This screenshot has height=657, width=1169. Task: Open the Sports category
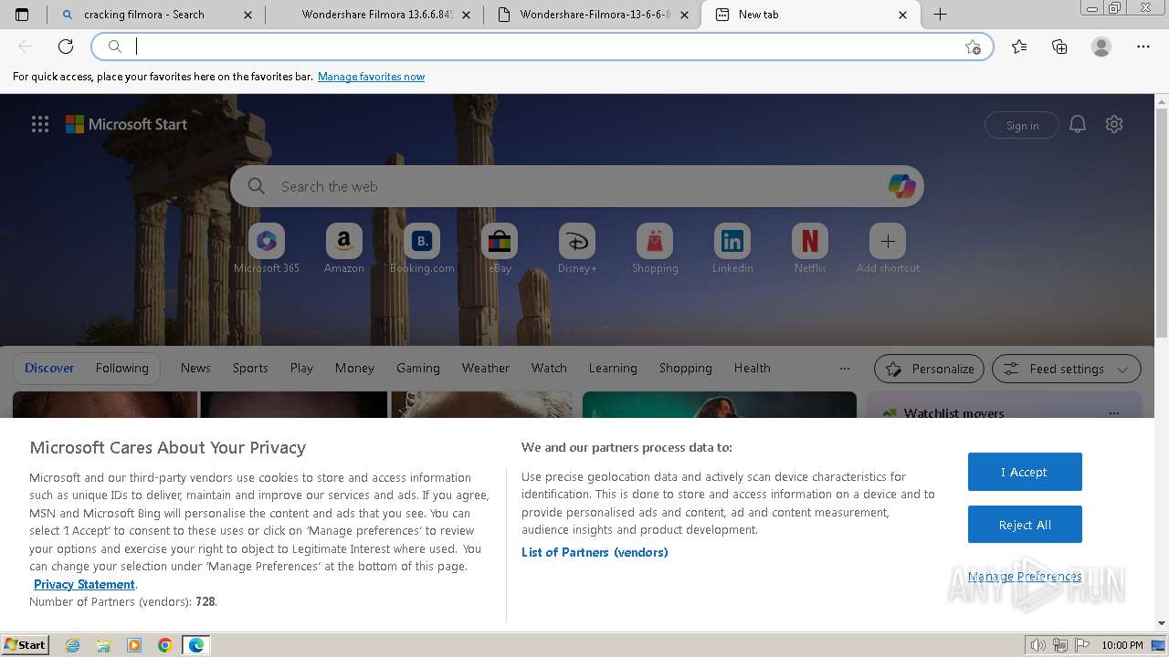point(250,368)
